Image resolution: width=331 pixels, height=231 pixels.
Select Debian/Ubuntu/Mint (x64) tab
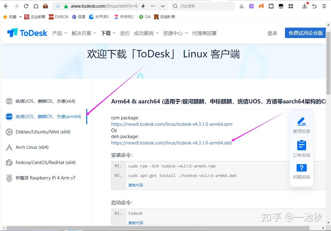(38, 132)
